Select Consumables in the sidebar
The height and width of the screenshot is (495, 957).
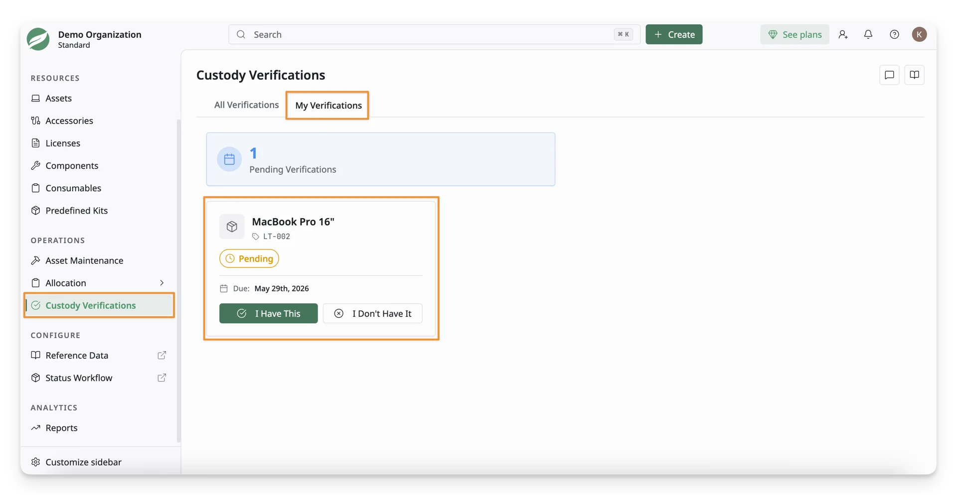tap(73, 188)
